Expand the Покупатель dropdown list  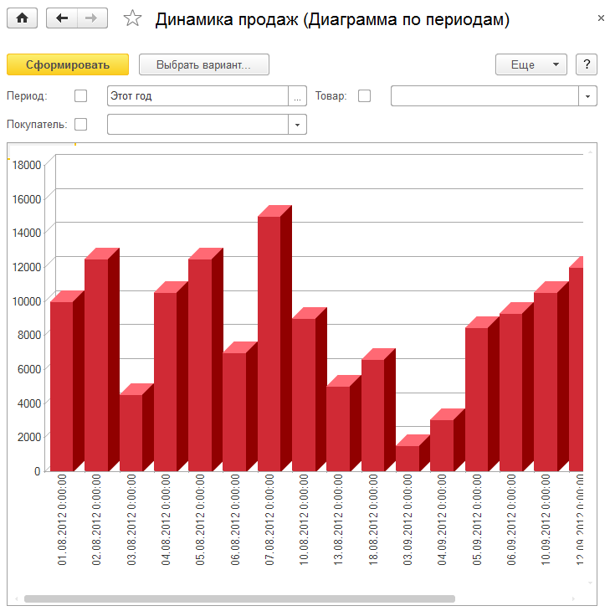click(x=298, y=125)
